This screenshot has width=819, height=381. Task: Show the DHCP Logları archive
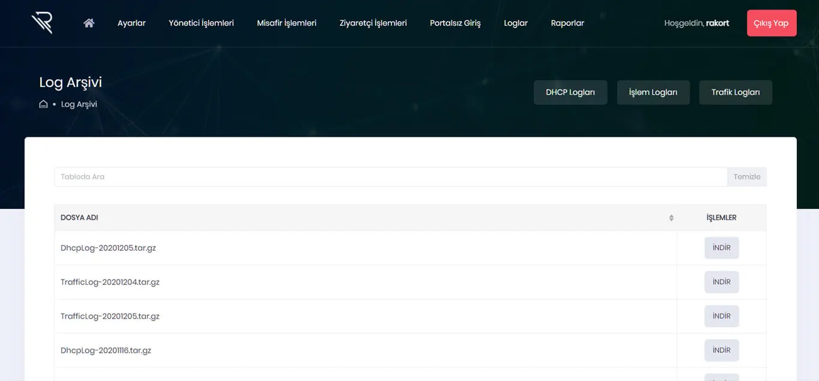coord(570,92)
